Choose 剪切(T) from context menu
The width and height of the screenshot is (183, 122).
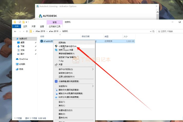point(74,102)
